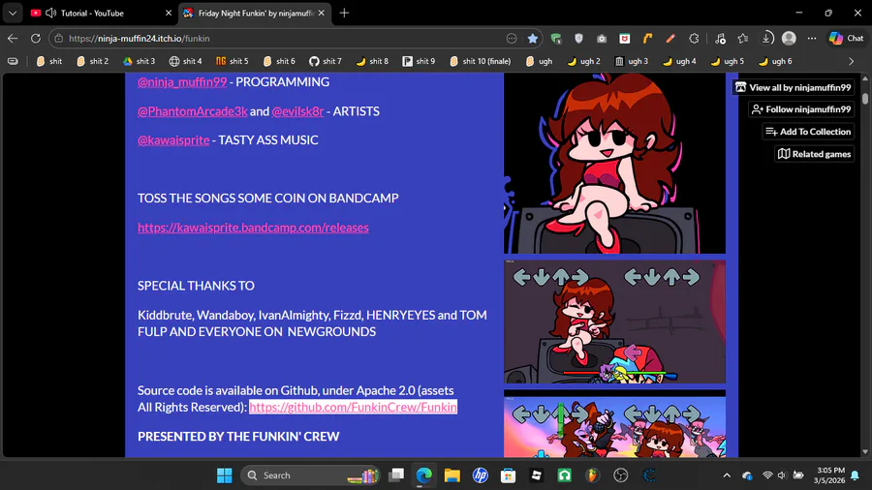Open the gray shield extension icon

tap(579, 39)
